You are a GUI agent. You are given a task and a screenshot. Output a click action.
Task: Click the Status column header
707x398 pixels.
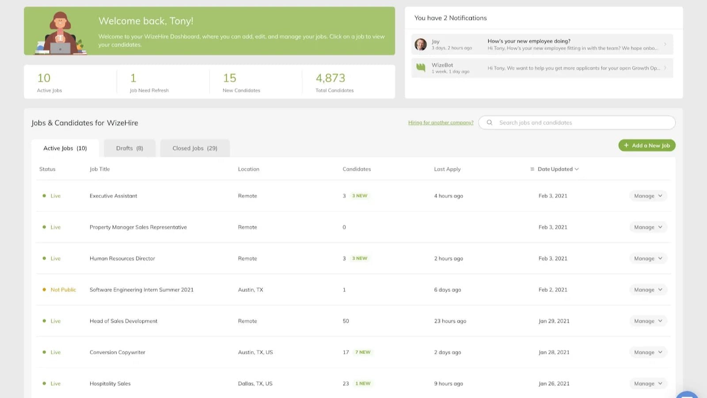(47, 169)
